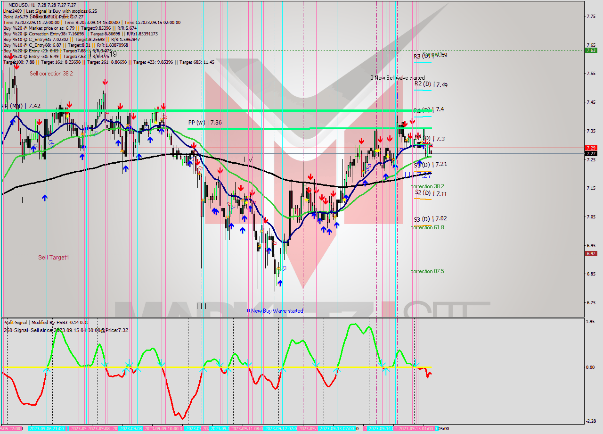Select the 'S1 (D) | 7.21' support label
603x434 pixels.
(431, 164)
